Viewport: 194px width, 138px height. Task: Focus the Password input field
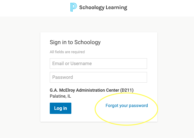coord(98,77)
